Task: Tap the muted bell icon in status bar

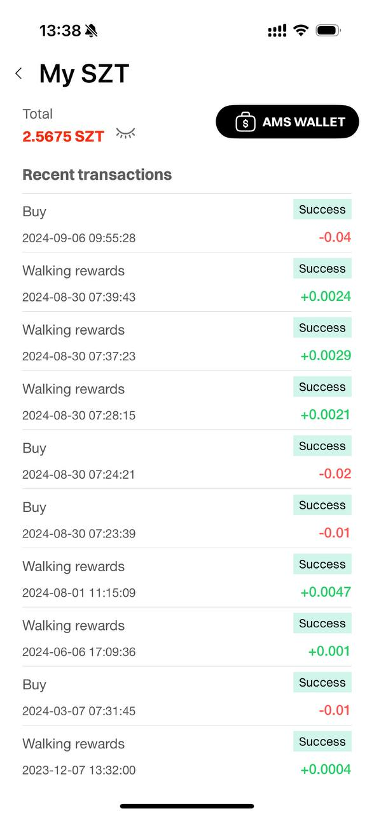Action: tap(92, 31)
